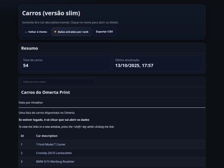Screen dimensions: 224x168
Task: Click the Carros do Omerta Print heading
Action: pyautogui.click(x=46, y=93)
